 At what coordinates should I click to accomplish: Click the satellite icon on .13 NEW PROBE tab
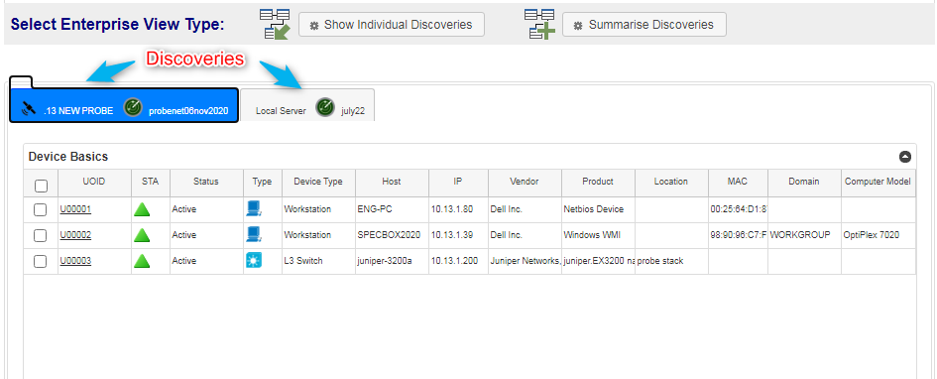coord(28,109)
